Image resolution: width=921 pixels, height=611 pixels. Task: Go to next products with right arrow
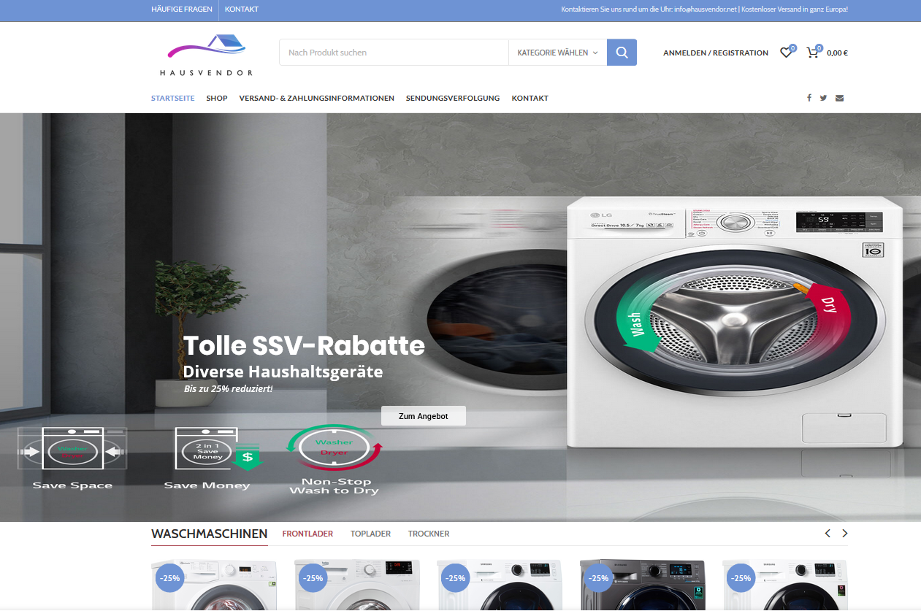coord(845,534)
